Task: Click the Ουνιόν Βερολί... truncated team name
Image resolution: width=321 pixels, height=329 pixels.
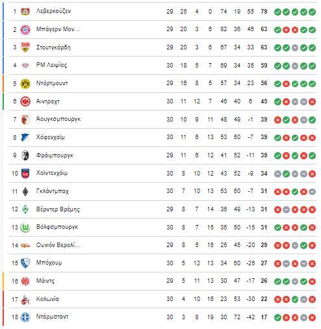Action: 58,245
